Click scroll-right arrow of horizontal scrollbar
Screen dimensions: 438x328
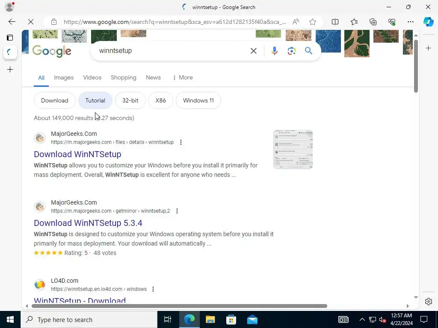tap(408, 306)
